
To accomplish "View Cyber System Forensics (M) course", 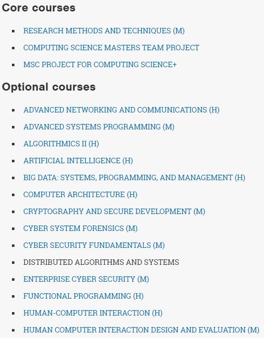I will coord(81,228).
